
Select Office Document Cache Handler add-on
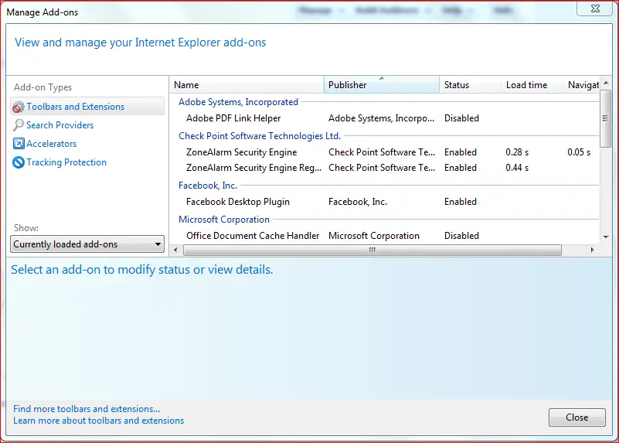[385, 236]
